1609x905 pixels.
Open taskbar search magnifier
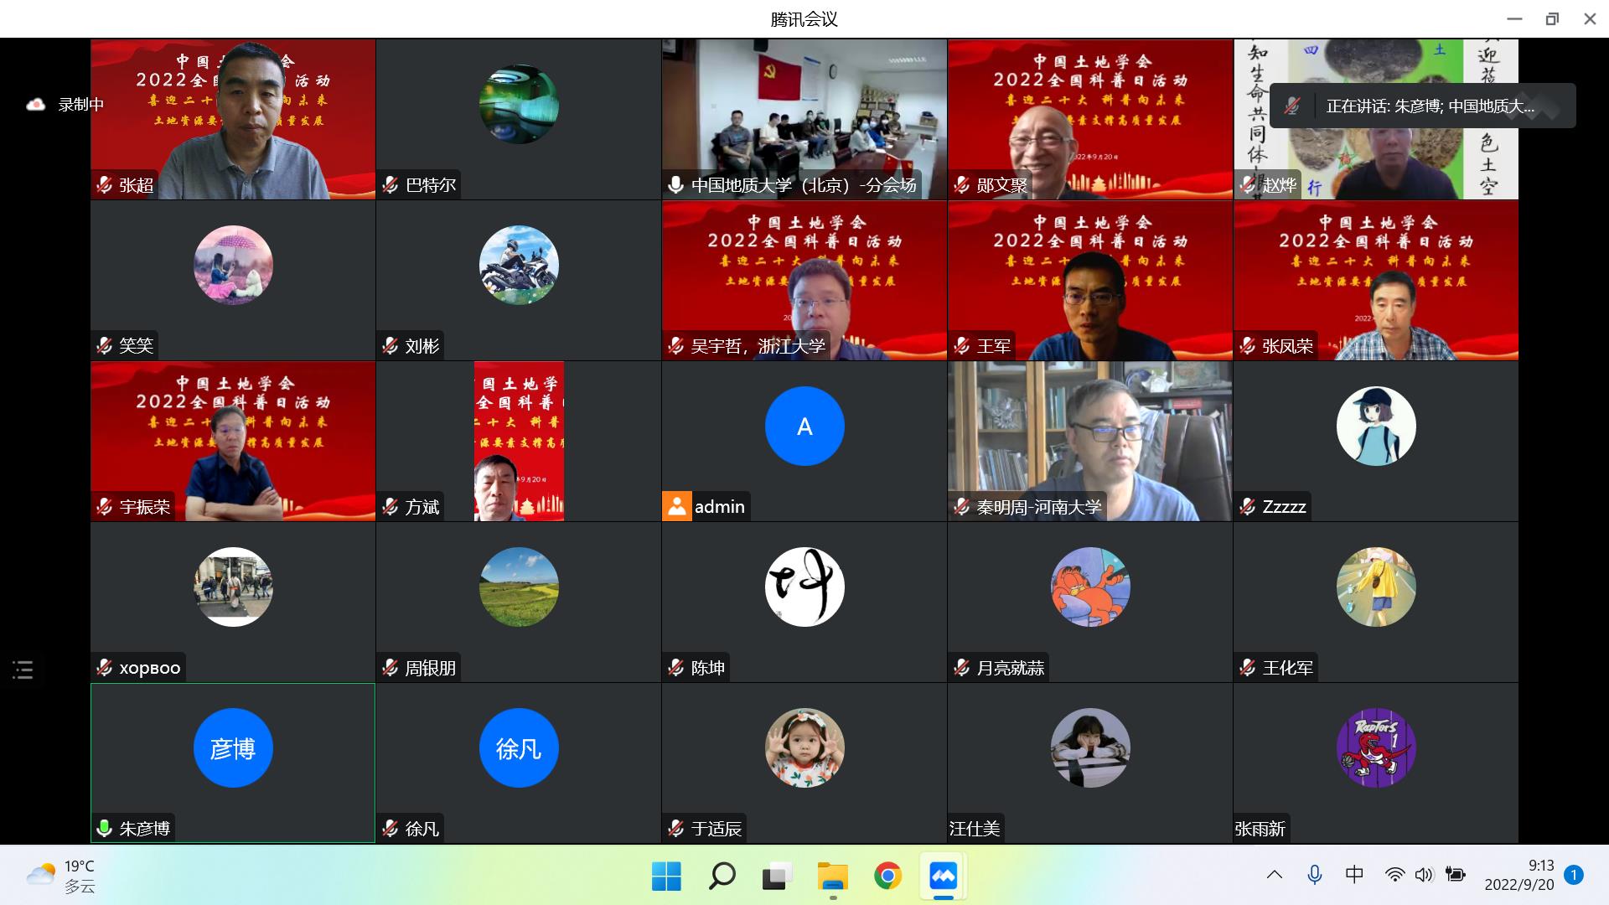722,877
